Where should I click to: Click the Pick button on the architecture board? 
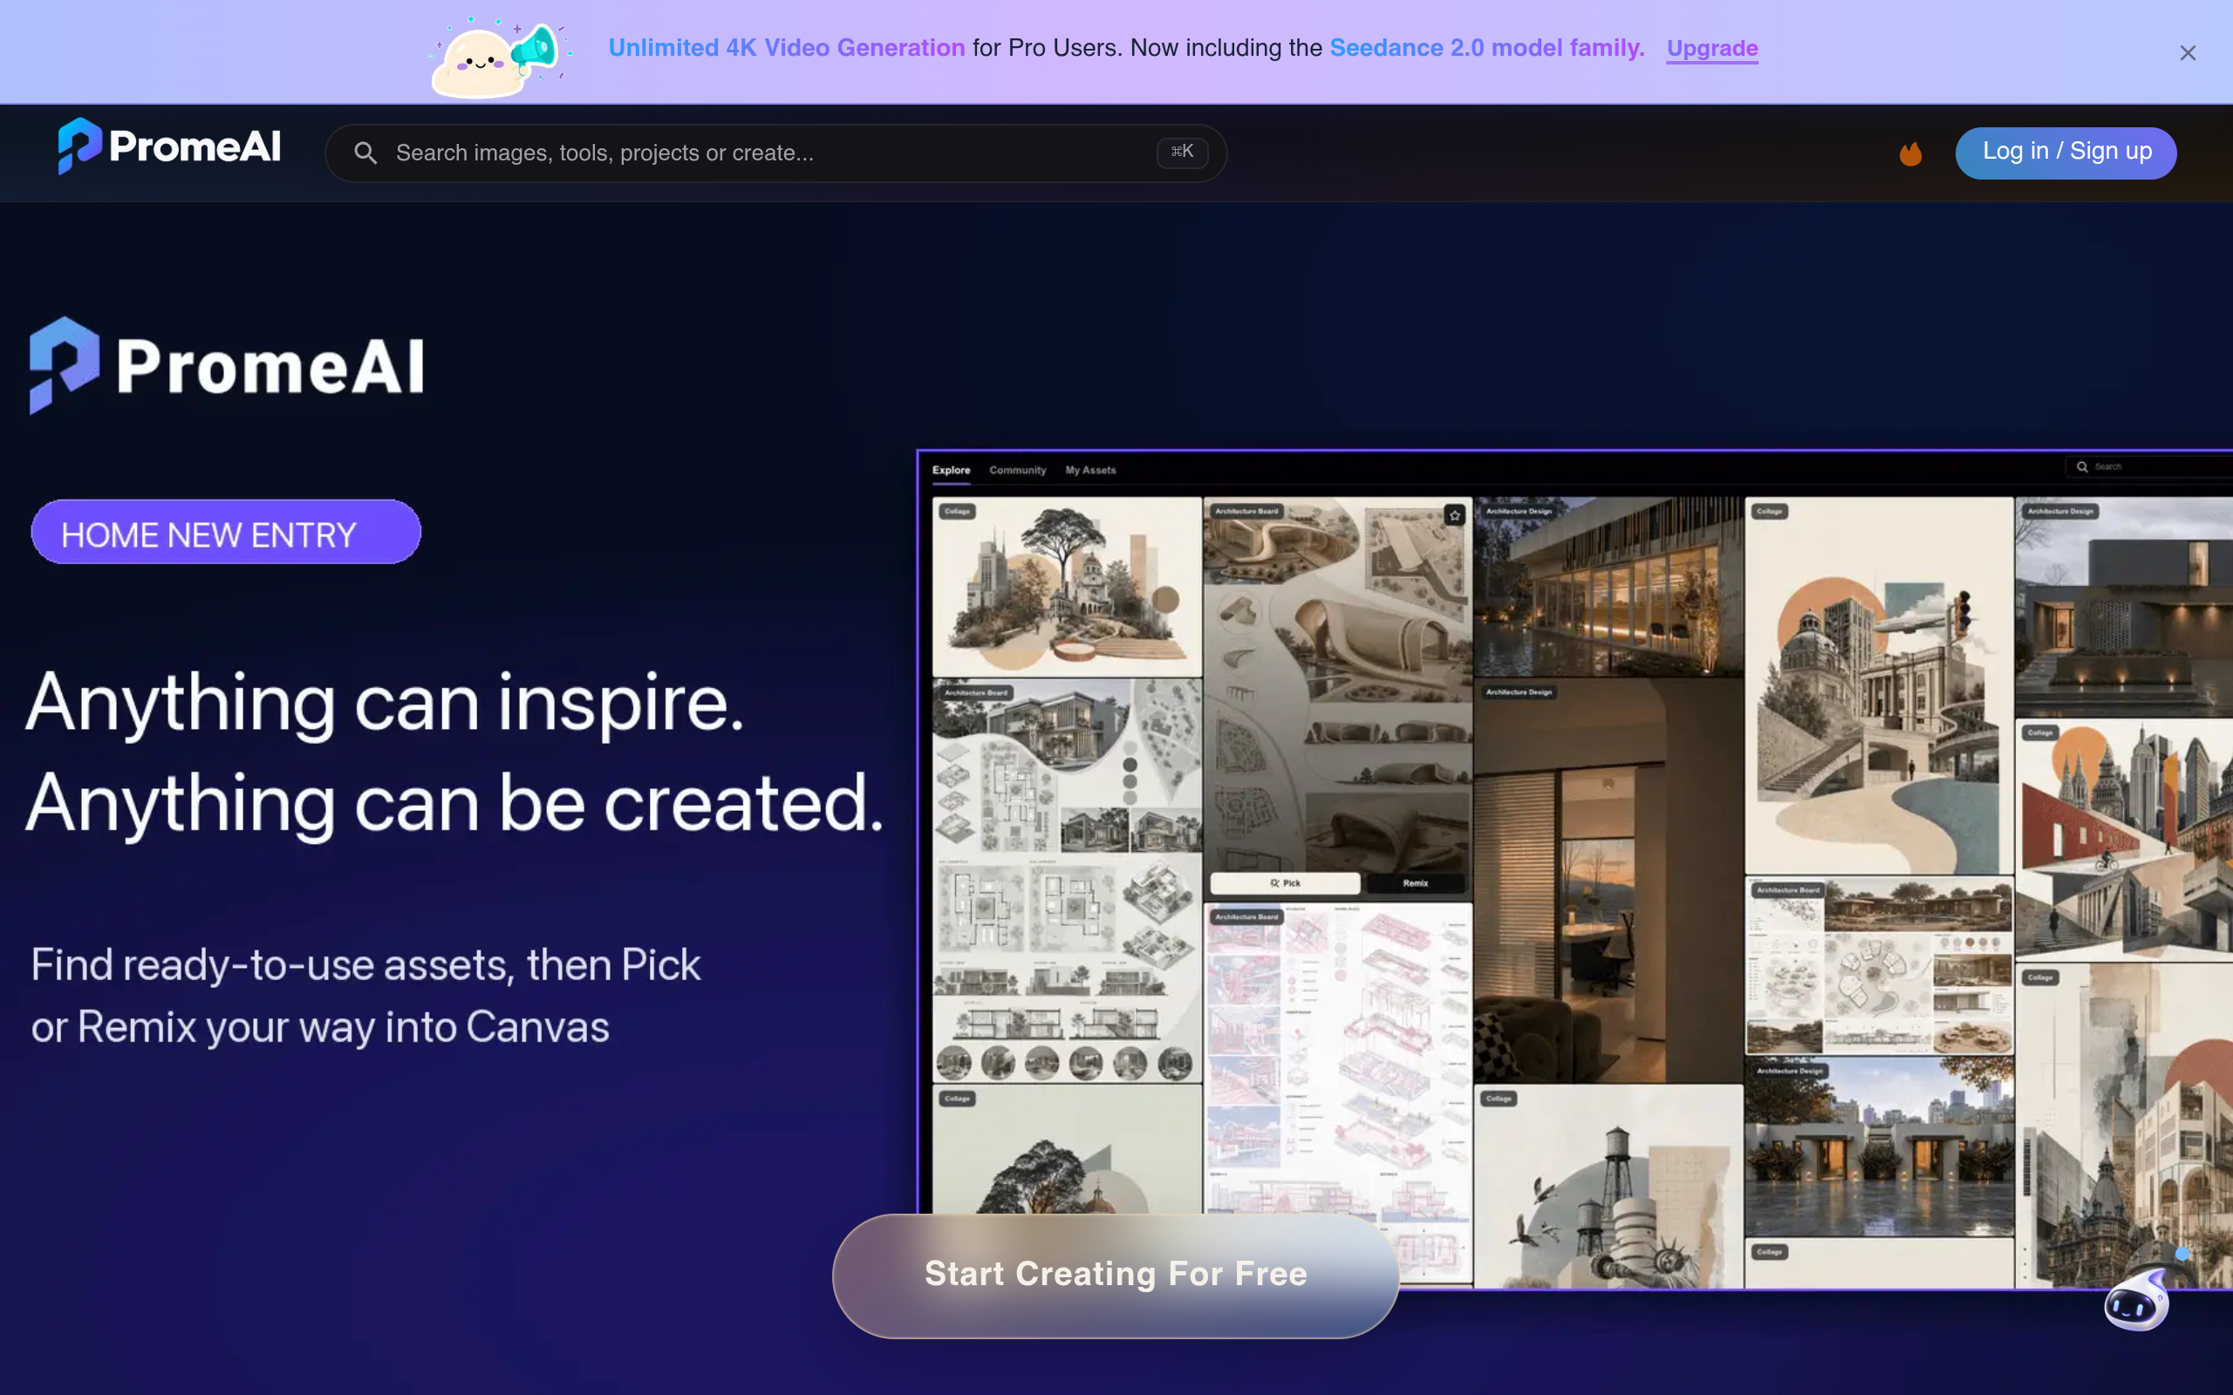1286,883
